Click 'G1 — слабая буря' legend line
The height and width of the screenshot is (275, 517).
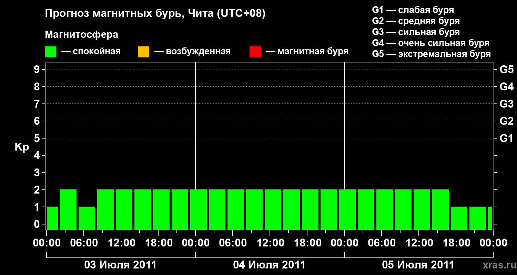[413, 10]
